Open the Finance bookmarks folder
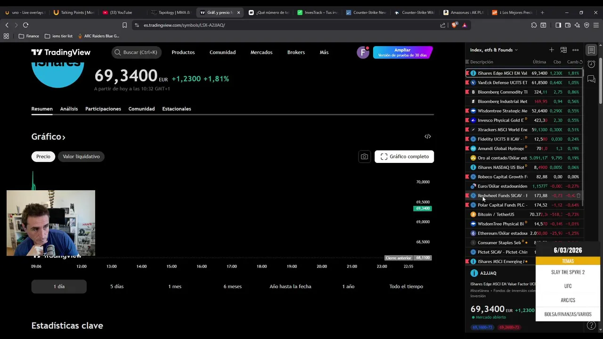603x339 pixels. click(29, 36)
